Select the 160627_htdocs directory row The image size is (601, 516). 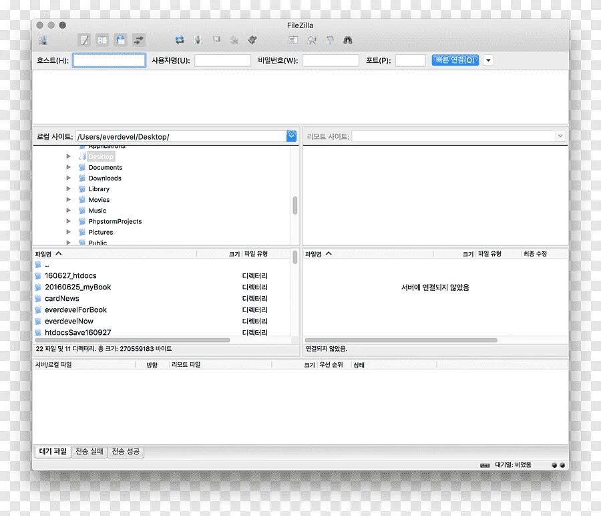(x=162, y=276)
